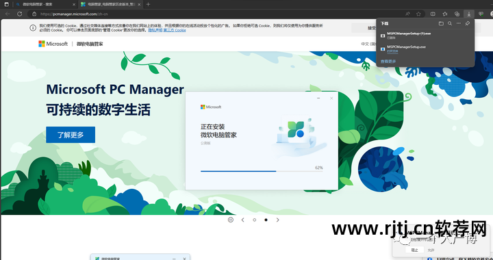Click the 查看更多 link in downloads
This screenshot has height=260, width=493.
click(388, 62)
